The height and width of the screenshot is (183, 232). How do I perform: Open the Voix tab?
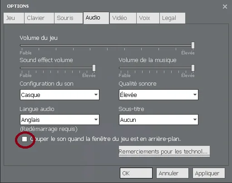[148, 18]
